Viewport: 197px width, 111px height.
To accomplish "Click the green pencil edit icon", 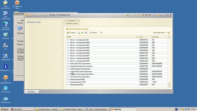I will pos(82,33).
